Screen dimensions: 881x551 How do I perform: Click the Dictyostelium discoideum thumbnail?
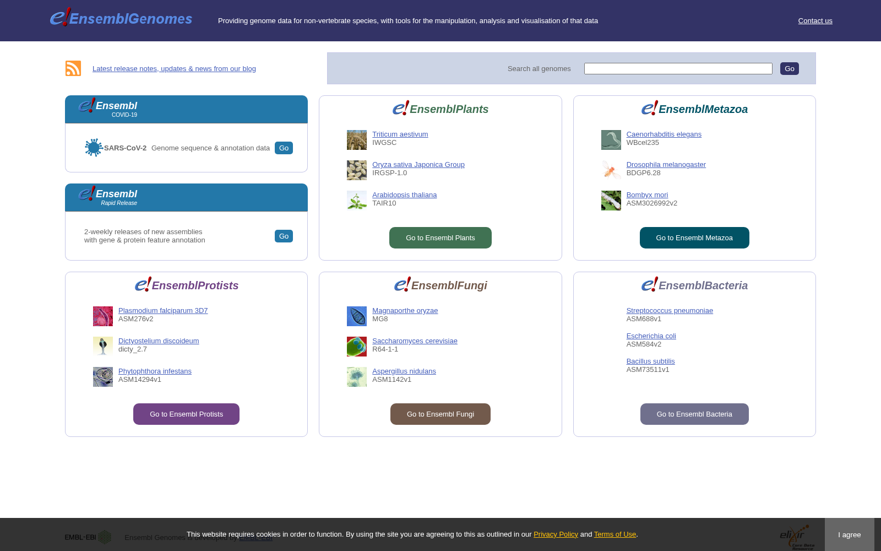(103, 347)
